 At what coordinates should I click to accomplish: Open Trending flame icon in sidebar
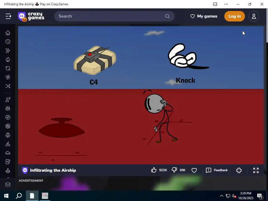8,59
